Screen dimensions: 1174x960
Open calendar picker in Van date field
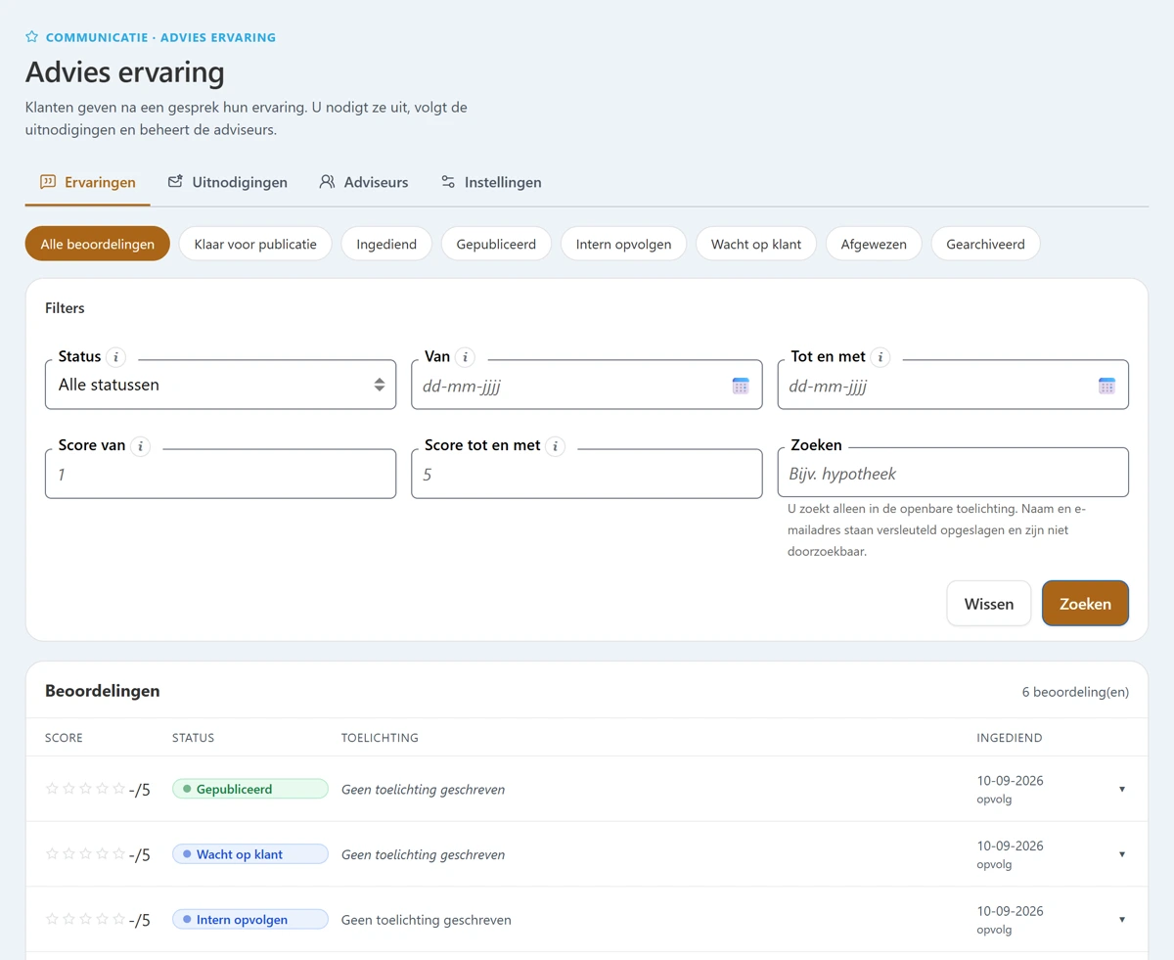point(741,386)
